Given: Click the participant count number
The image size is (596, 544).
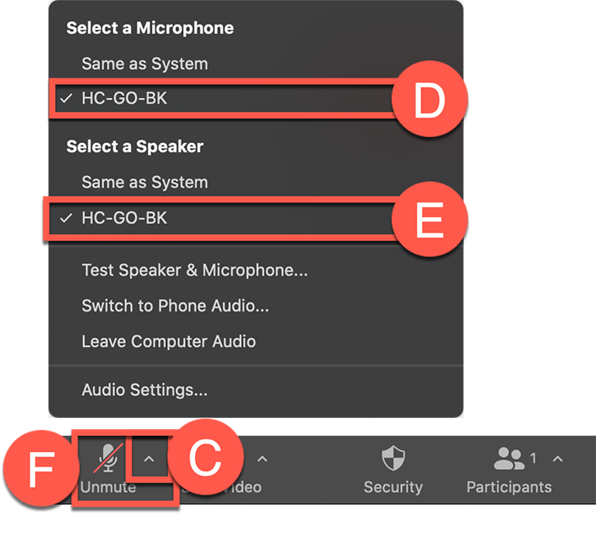Looking at the screenshot, I should pos(534,458).
